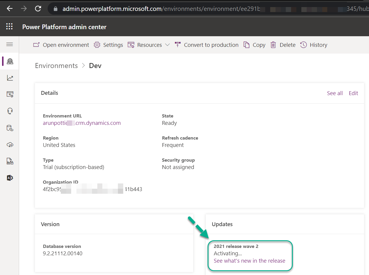Click the Ready state value
Image resolution: width=369 pixels, height=275 pixels.
coord(169,123)
